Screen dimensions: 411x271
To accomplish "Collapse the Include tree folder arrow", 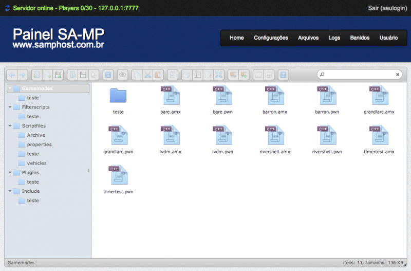I will (10, 191).
